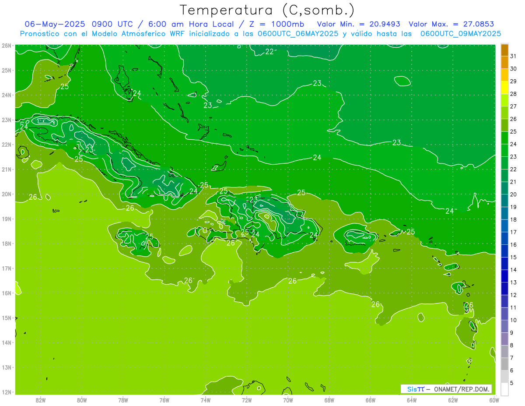525x406 pixels.
Task: Click the '12N' latitude axis label
Action: point(6,392)
